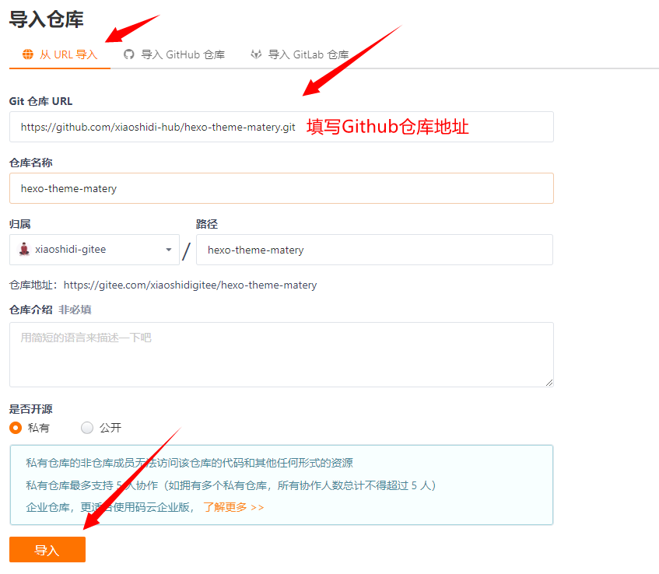Click the globe icon on URL import tab
This screenshot has width=659, height=574.
(28, 54)
